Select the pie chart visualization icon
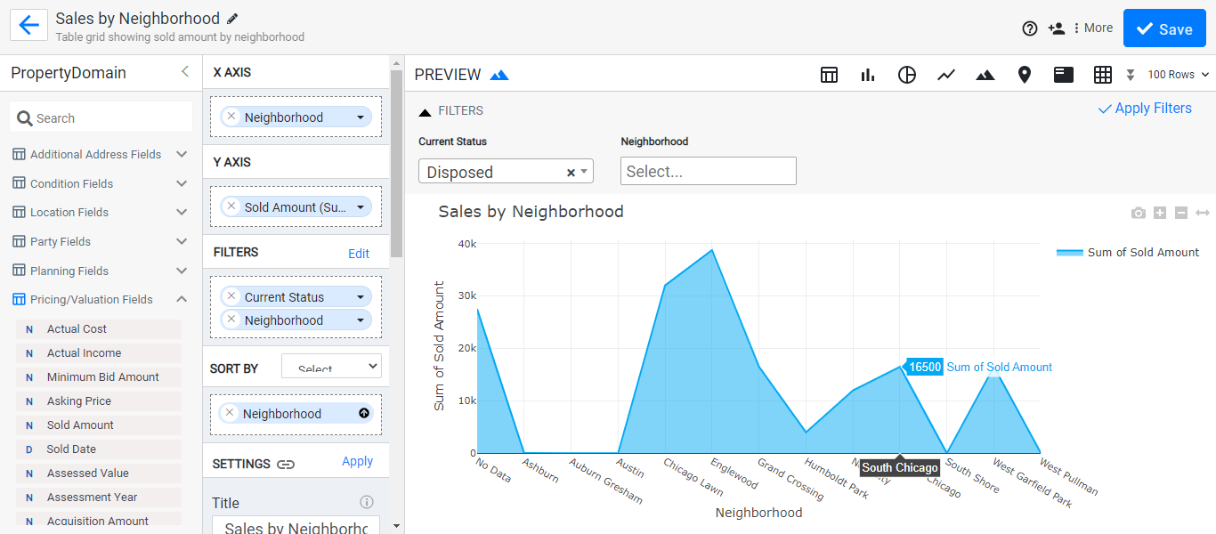1216x534 pixels. [x=906, y=75]
